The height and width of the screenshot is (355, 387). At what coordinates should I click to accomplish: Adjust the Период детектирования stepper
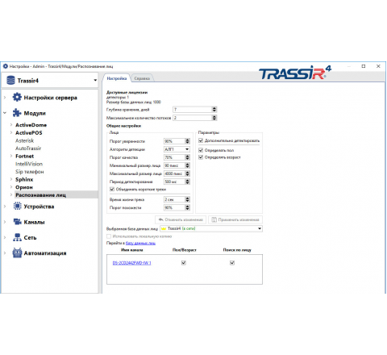point(188,182)
